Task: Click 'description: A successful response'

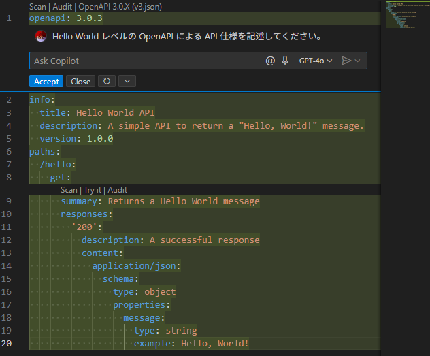Action: tap(171, 240)
